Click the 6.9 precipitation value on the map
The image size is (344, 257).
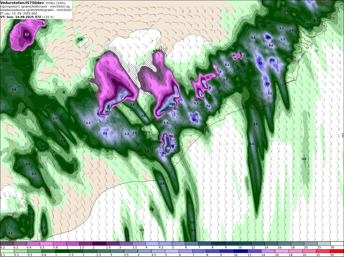105,134
